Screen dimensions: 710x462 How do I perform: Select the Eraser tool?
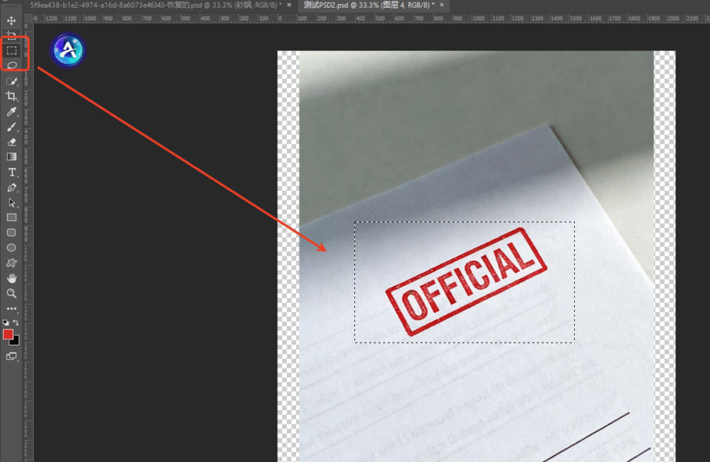[11, 142]
